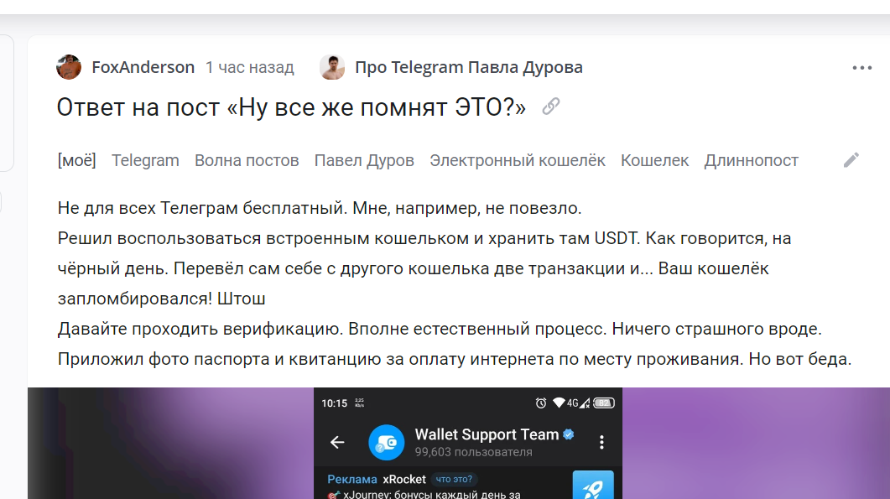Tap the verified badge next to Wallet Support Team
Viewport: 890px width, 499px height.
(568, 434)
